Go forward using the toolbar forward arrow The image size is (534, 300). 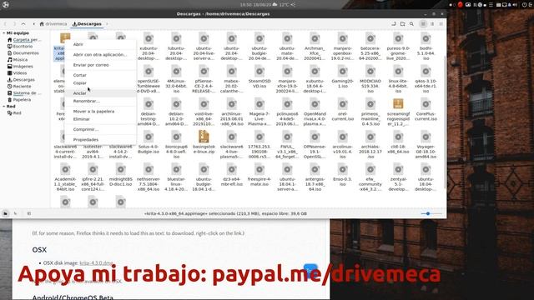[x=14, y=24]
